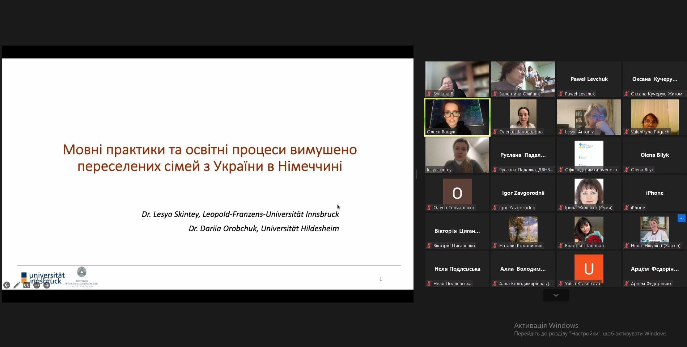
Task: Click Олена Гончаренко avatar tile
Action: pyautogui.click(x=457, y=193)
